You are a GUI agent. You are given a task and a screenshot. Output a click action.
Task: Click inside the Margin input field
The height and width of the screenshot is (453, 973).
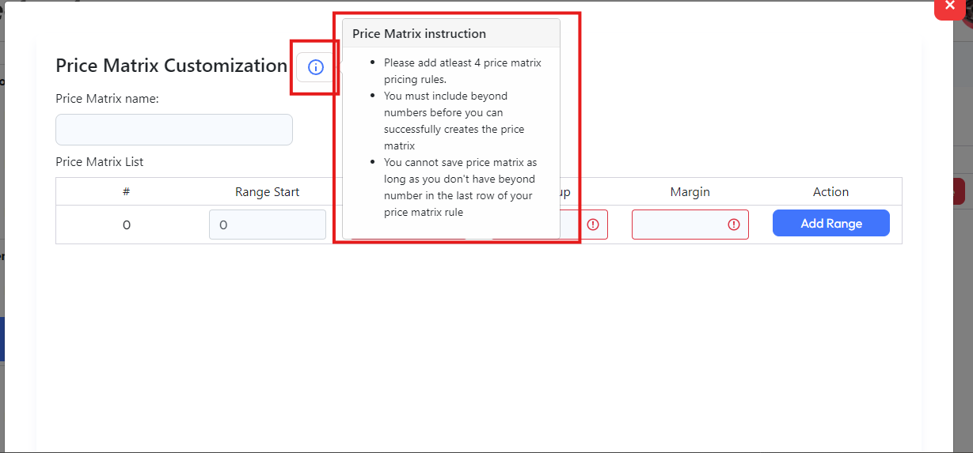pyautogui.click(x=679, y=225)
